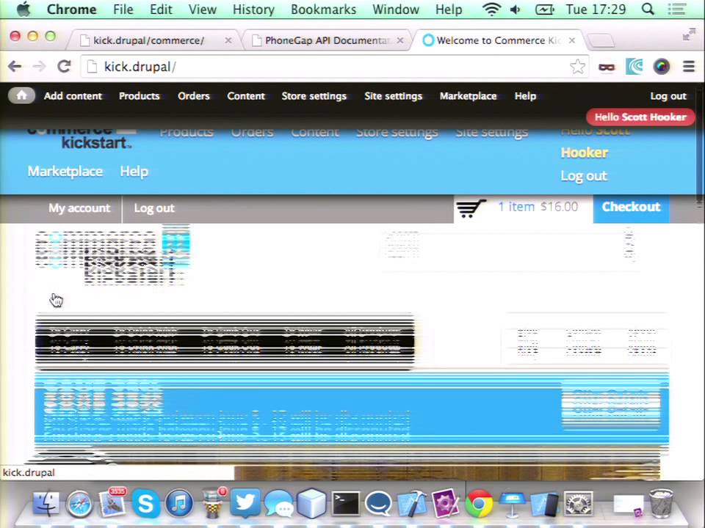Click the My account link
The height and width of the screenshot is (528, 705).
[x=79, y=208]
